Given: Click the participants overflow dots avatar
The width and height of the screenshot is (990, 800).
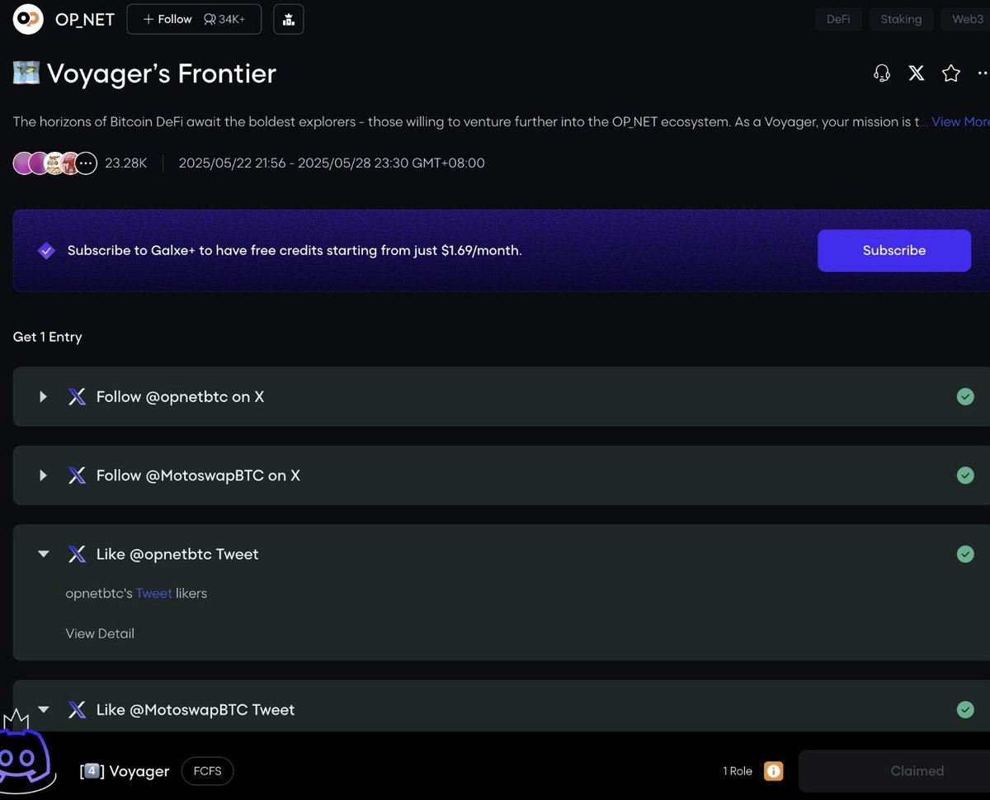Looking at the screenshot, I should pyautogui.click(x=87, y=163).
